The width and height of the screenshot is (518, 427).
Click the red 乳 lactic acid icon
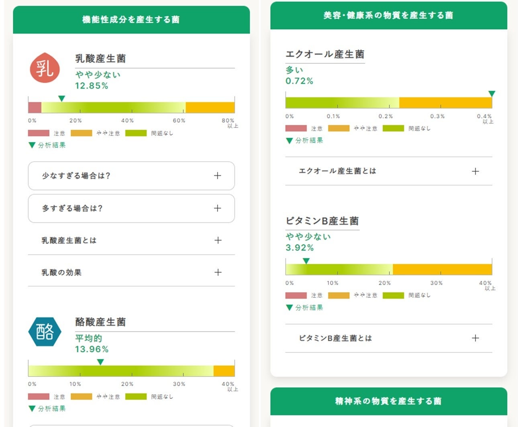45,68
